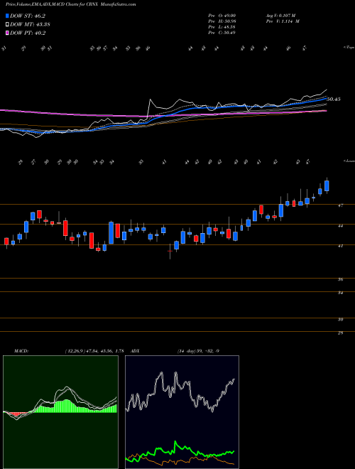Click the MACD panel heading label
The image size is (355, 469).
pyautogui.click(x=21, y=350)
